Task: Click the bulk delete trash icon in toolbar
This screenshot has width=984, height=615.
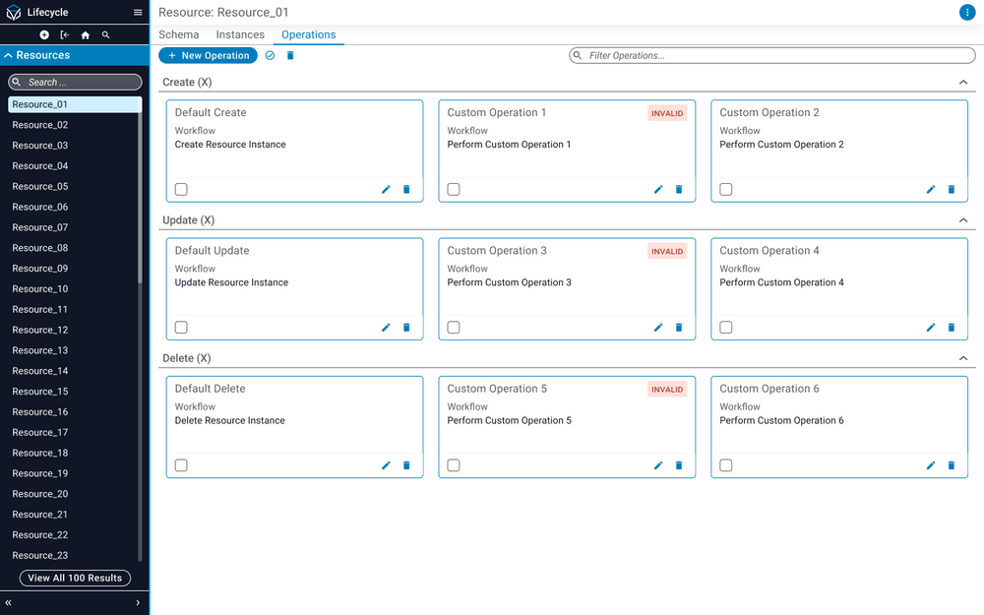Action: click(x=290, y=55)
